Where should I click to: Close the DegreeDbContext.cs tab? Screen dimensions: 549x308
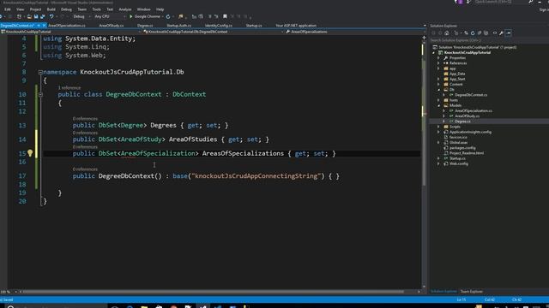coord(44,26)
